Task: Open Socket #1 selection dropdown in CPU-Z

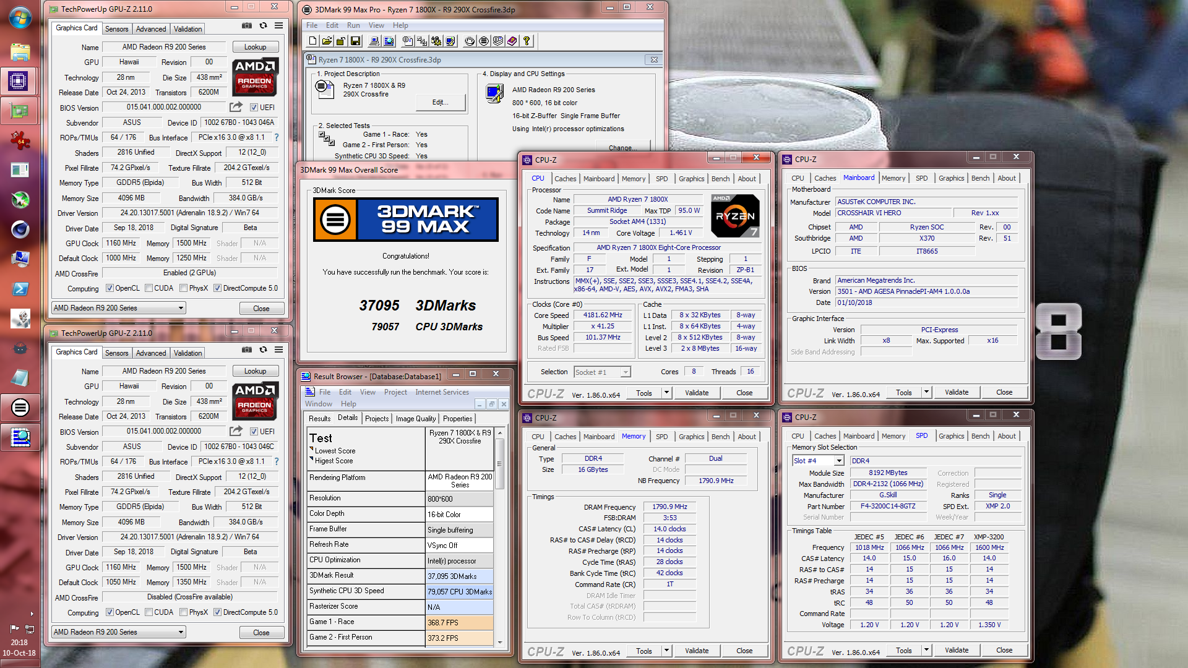Action: 602,372
